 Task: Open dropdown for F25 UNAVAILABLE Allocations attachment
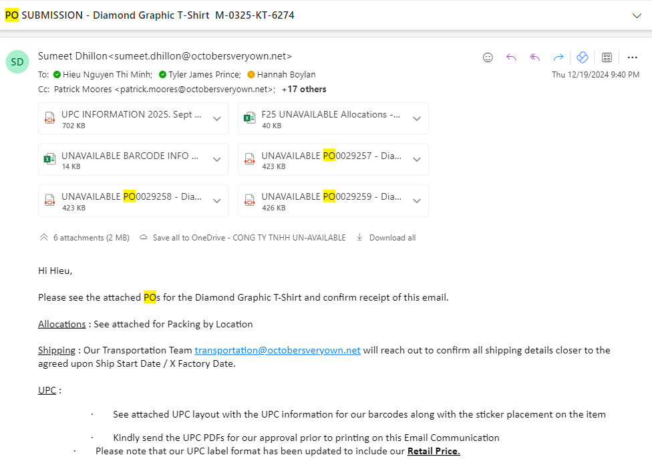417,119
